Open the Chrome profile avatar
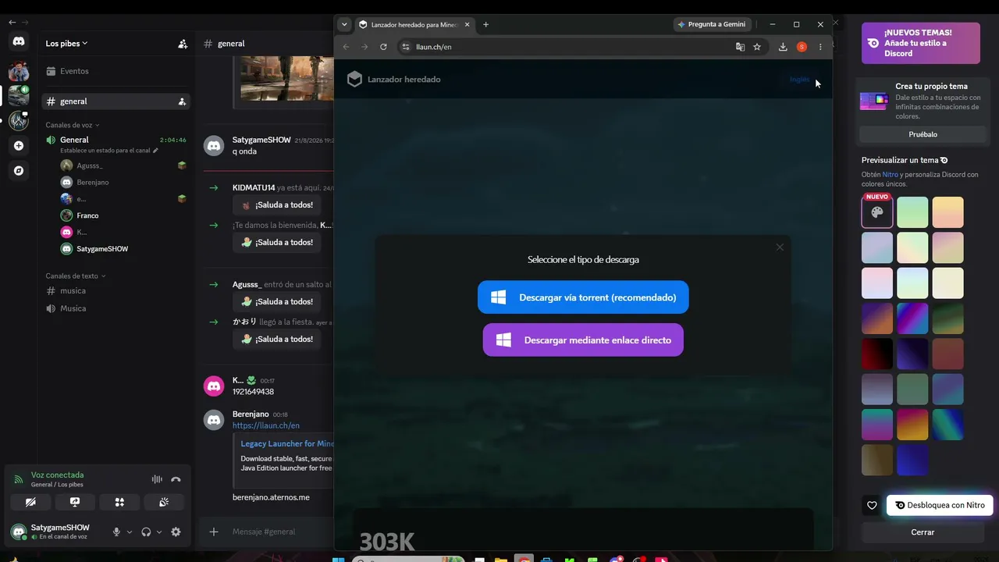The image size is (999, 562). pos(802,47)
